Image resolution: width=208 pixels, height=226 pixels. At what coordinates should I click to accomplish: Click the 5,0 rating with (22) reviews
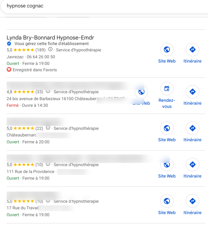25,128
